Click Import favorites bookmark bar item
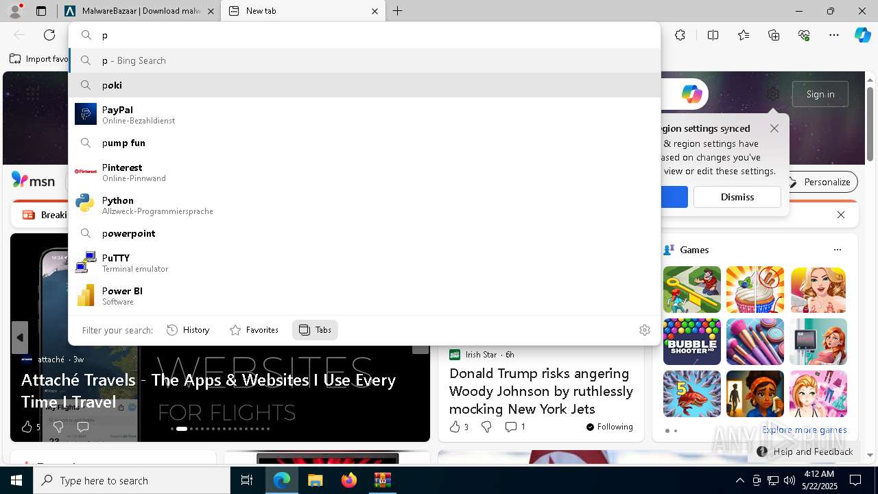The width and height of the screenshot is (878, 494). (38, 59)
